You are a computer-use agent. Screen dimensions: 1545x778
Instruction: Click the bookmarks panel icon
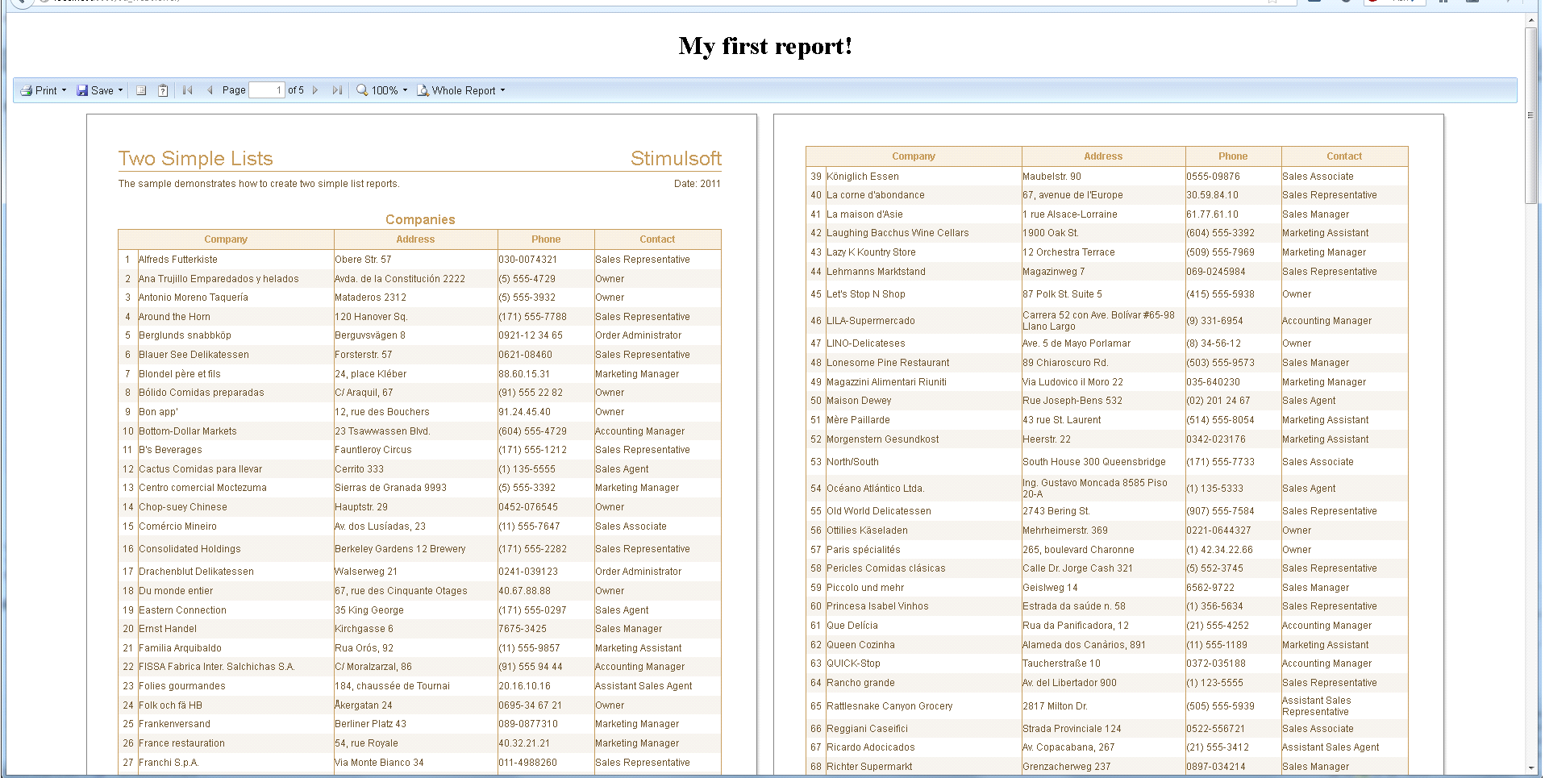click(141, 90)
